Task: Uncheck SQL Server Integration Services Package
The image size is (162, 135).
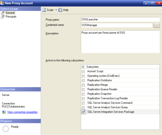Action: (x=83, y=112)
